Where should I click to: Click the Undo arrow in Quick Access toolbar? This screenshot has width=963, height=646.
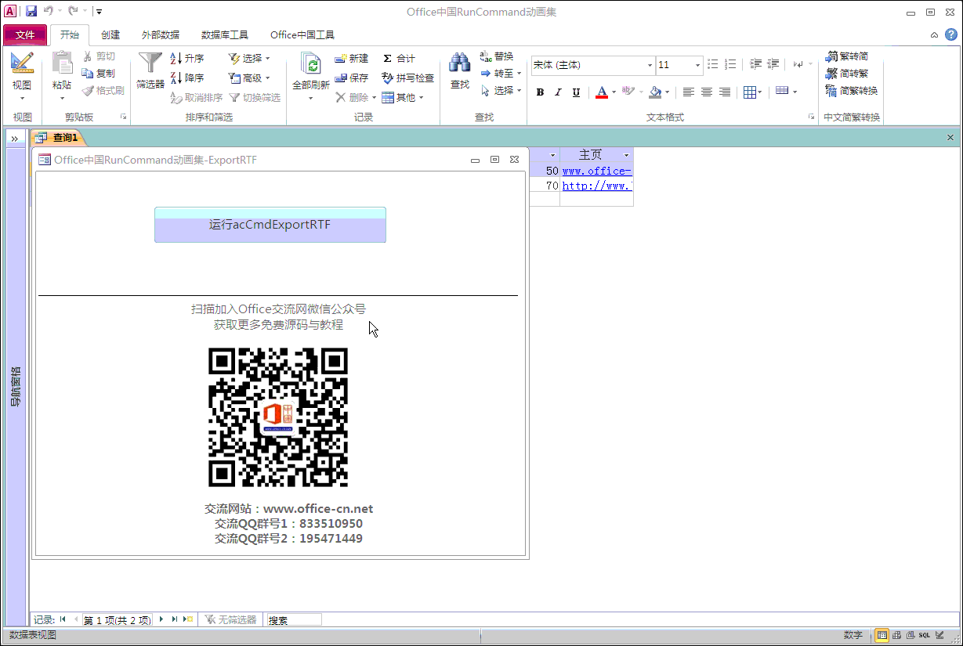pos(49,11)
